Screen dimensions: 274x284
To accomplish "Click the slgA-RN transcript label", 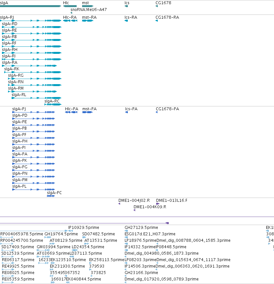I will [x=16, y=82].
